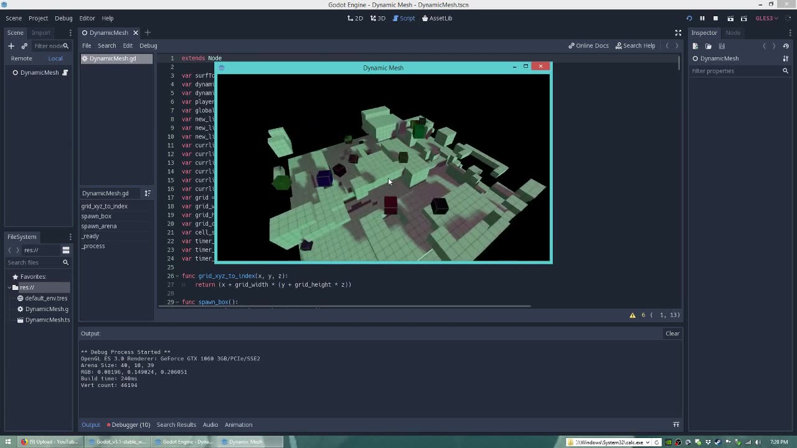Screen dimensions: 797x448
Task: Reload the playing scene using restart icon
Action: coord(689,18)
